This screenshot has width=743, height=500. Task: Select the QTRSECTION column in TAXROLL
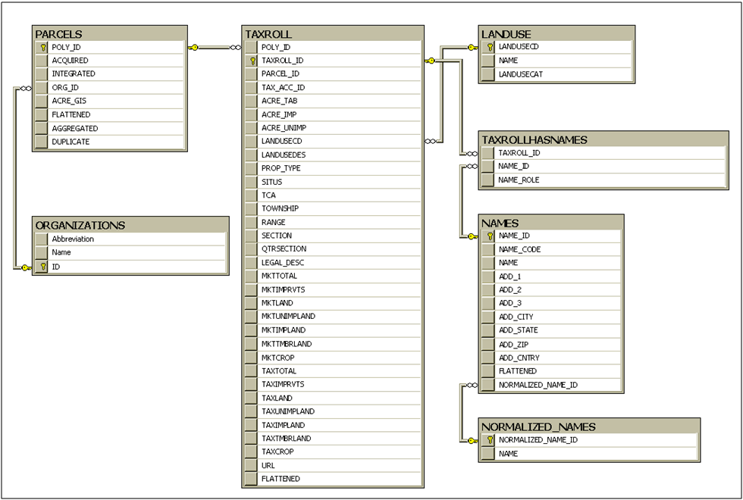[333, 249]
